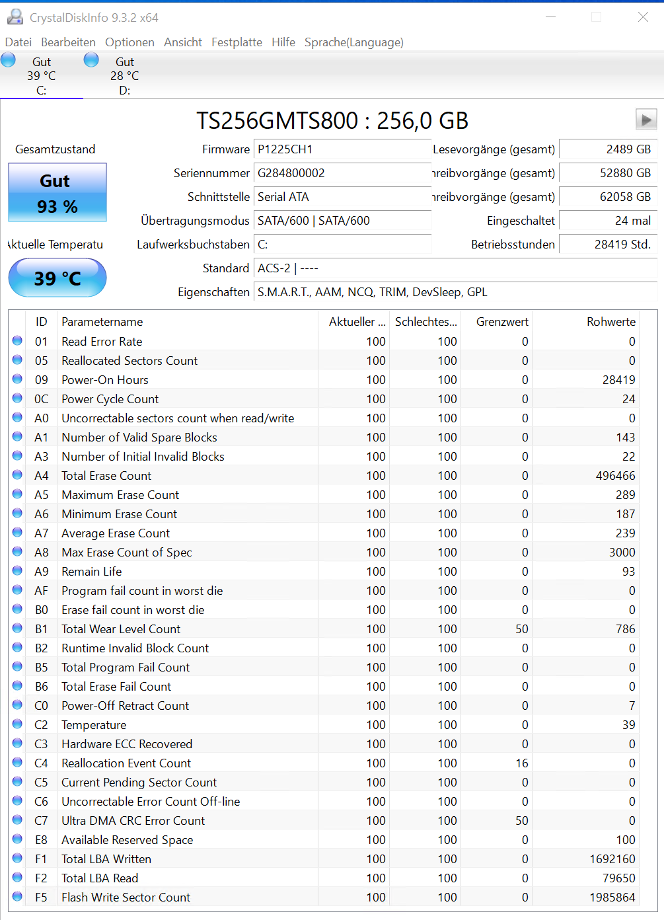Click status orb of Hardware ECC Recovered row
This screenshot has height=920, width=664.
tap(17, 744)
